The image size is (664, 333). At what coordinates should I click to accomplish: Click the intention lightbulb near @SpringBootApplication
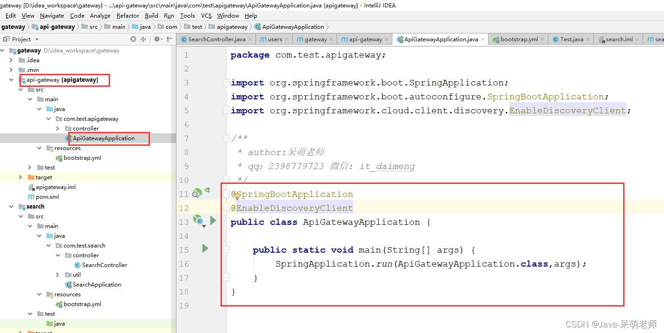[237, 196]
